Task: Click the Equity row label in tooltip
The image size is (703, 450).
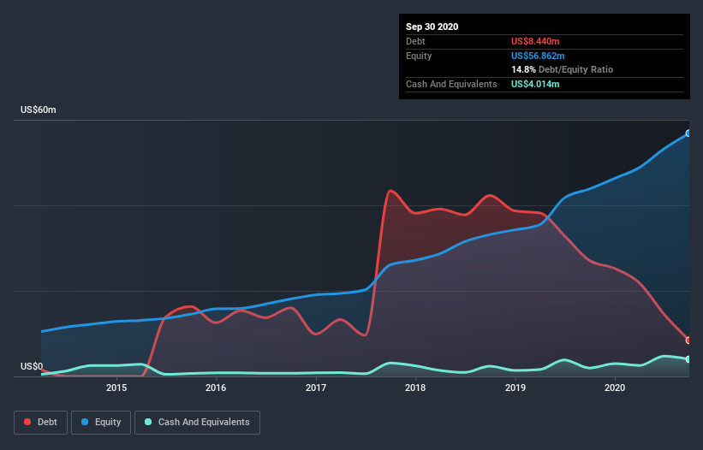Action: (419, 56)
